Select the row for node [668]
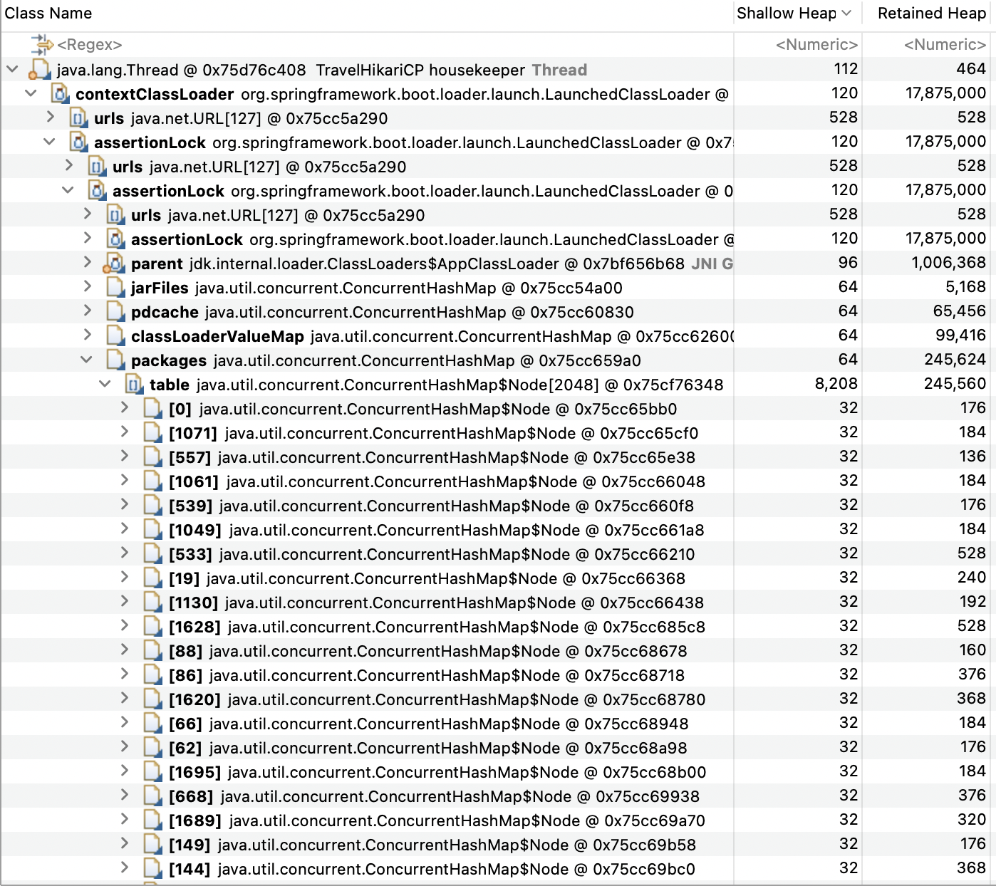 point(498,796)
